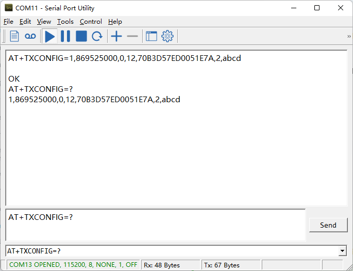Open the command history dropdown arrow
The width and height of the screenshot is (353, 271).
pos(342,251)
